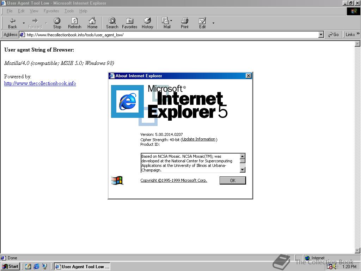Click the IE icon in the window title bar
361x271 pixels.
(x=3, y=3)
